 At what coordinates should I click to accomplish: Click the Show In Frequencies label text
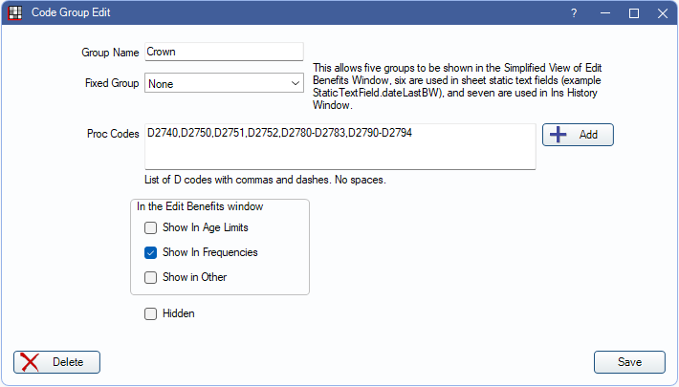[209, 253]
